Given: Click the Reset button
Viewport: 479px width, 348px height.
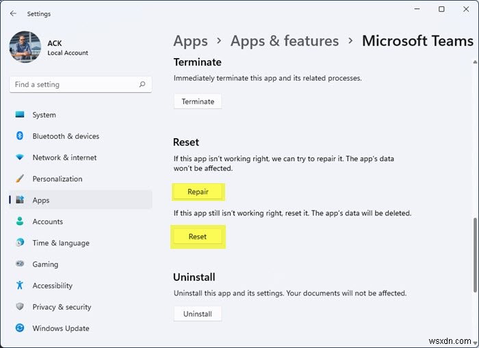Looking at the screenshot, I should click(x=198, y=237).
